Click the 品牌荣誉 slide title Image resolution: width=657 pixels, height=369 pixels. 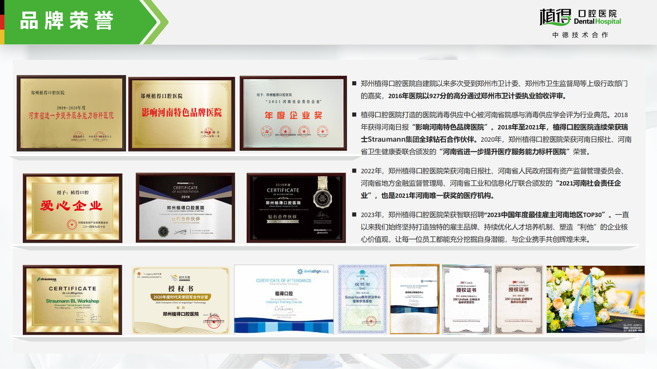(67, 21)
